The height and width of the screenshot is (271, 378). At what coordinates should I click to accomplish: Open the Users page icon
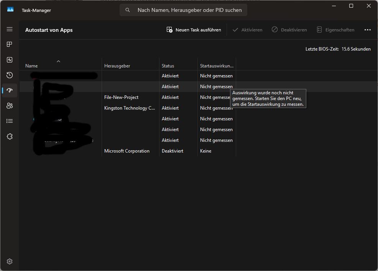(10, 106)
